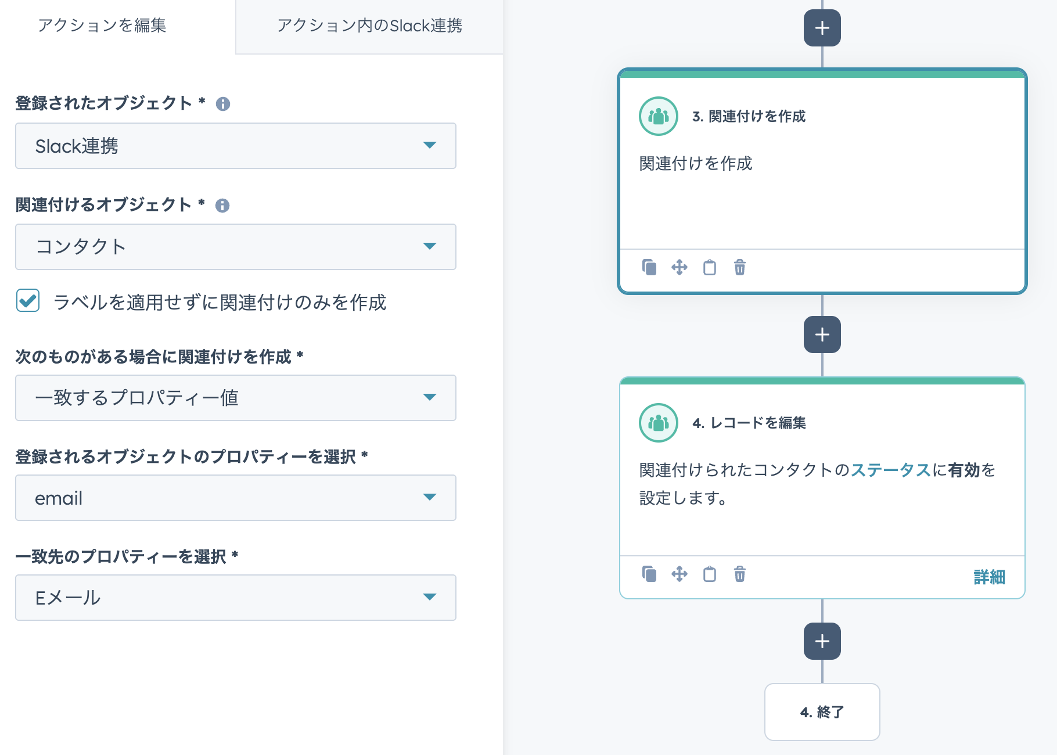Click the contacts icon on step 4 card
Screen dimensions: 1057x755
(659, 423)
